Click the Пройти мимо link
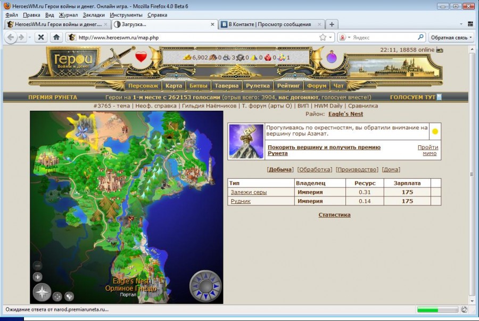Image resolution: width=479 pixels, height=321 pixels. [428, 150]
